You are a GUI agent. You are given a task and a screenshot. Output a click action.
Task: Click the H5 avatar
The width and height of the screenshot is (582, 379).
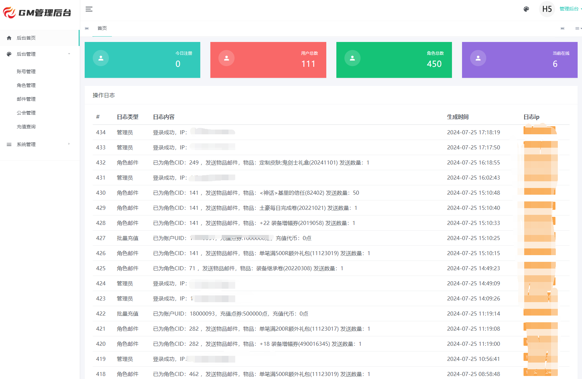547,9
